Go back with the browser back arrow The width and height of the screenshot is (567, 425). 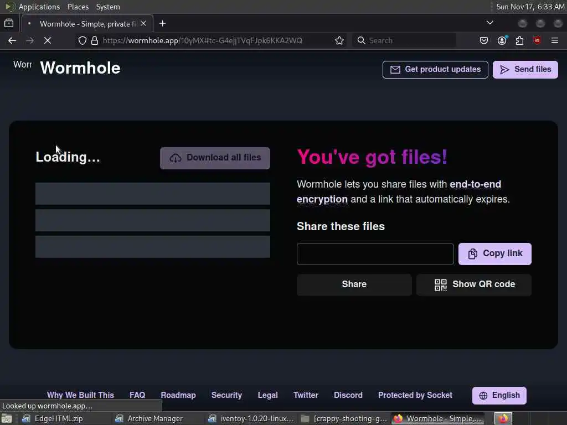pos(12,40)
